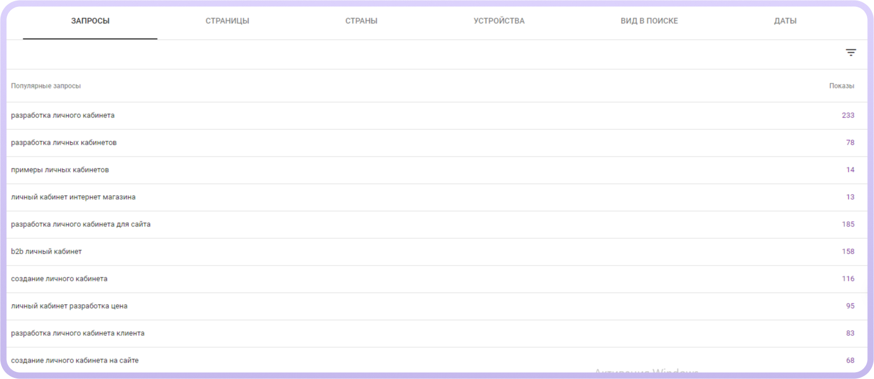The image size is (874, 379).
Task: Select query разработка личного кабинета
Action: (x=63, y=115)
